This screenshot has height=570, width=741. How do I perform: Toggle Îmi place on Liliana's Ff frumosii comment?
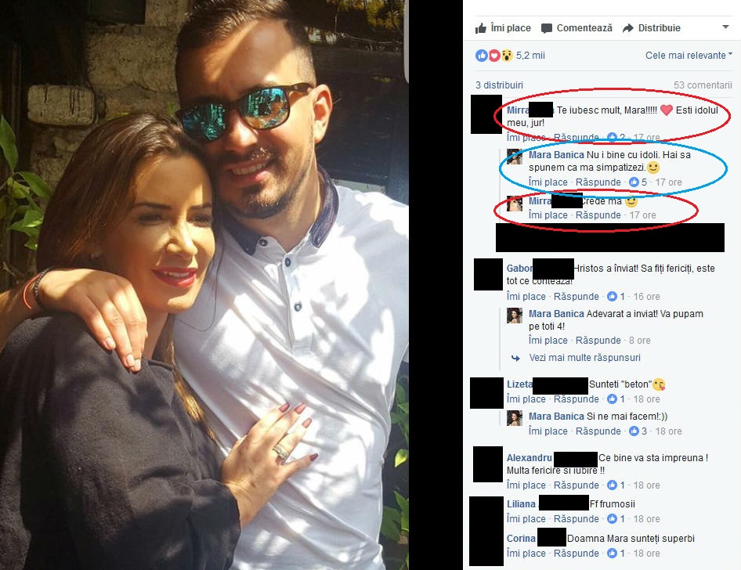click(x=526, y=518)
